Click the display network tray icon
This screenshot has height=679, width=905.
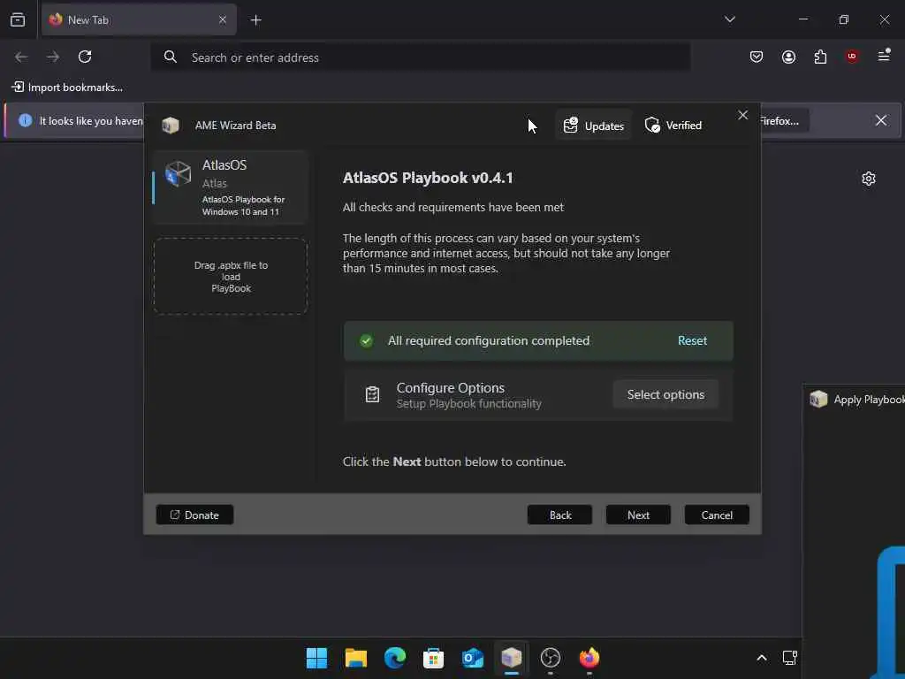[789, 658]
